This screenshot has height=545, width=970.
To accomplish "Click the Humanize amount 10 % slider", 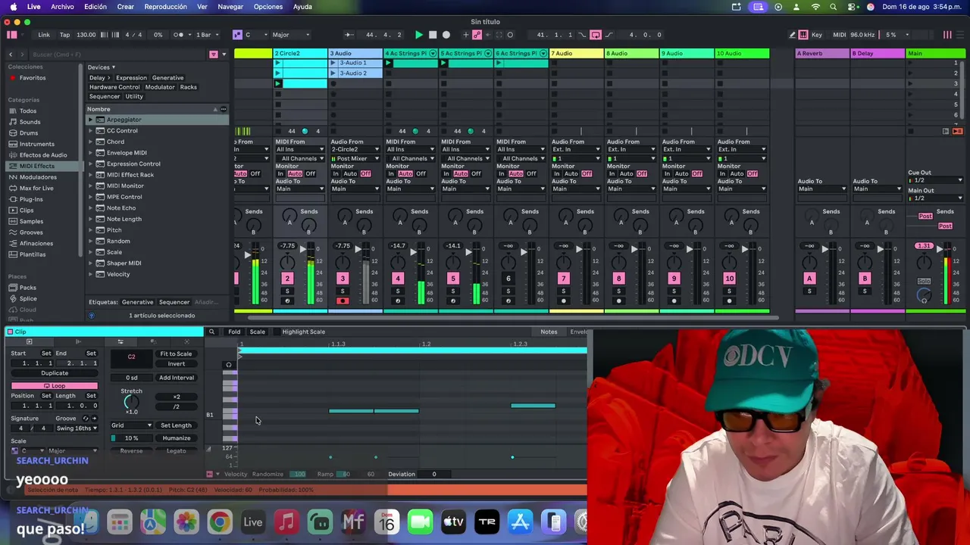I will (131, 438).
